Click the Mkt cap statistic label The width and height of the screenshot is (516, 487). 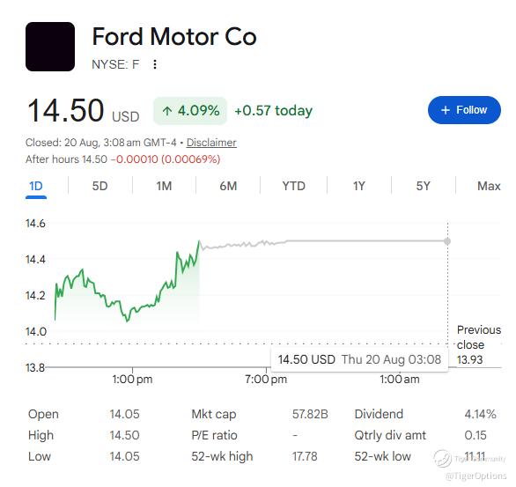pos(214,414)
